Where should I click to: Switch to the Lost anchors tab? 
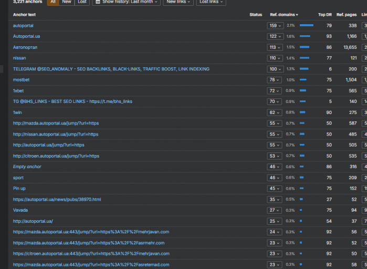[x=82, y=2]
